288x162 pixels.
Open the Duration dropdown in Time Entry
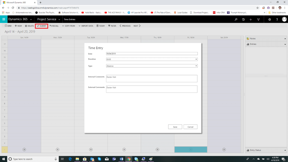(x=152, y=59)
